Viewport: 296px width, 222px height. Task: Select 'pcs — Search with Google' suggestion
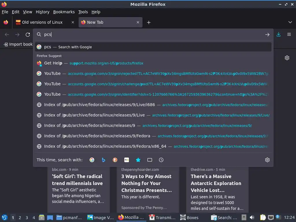pyautogui.click(x=153, y=47)
